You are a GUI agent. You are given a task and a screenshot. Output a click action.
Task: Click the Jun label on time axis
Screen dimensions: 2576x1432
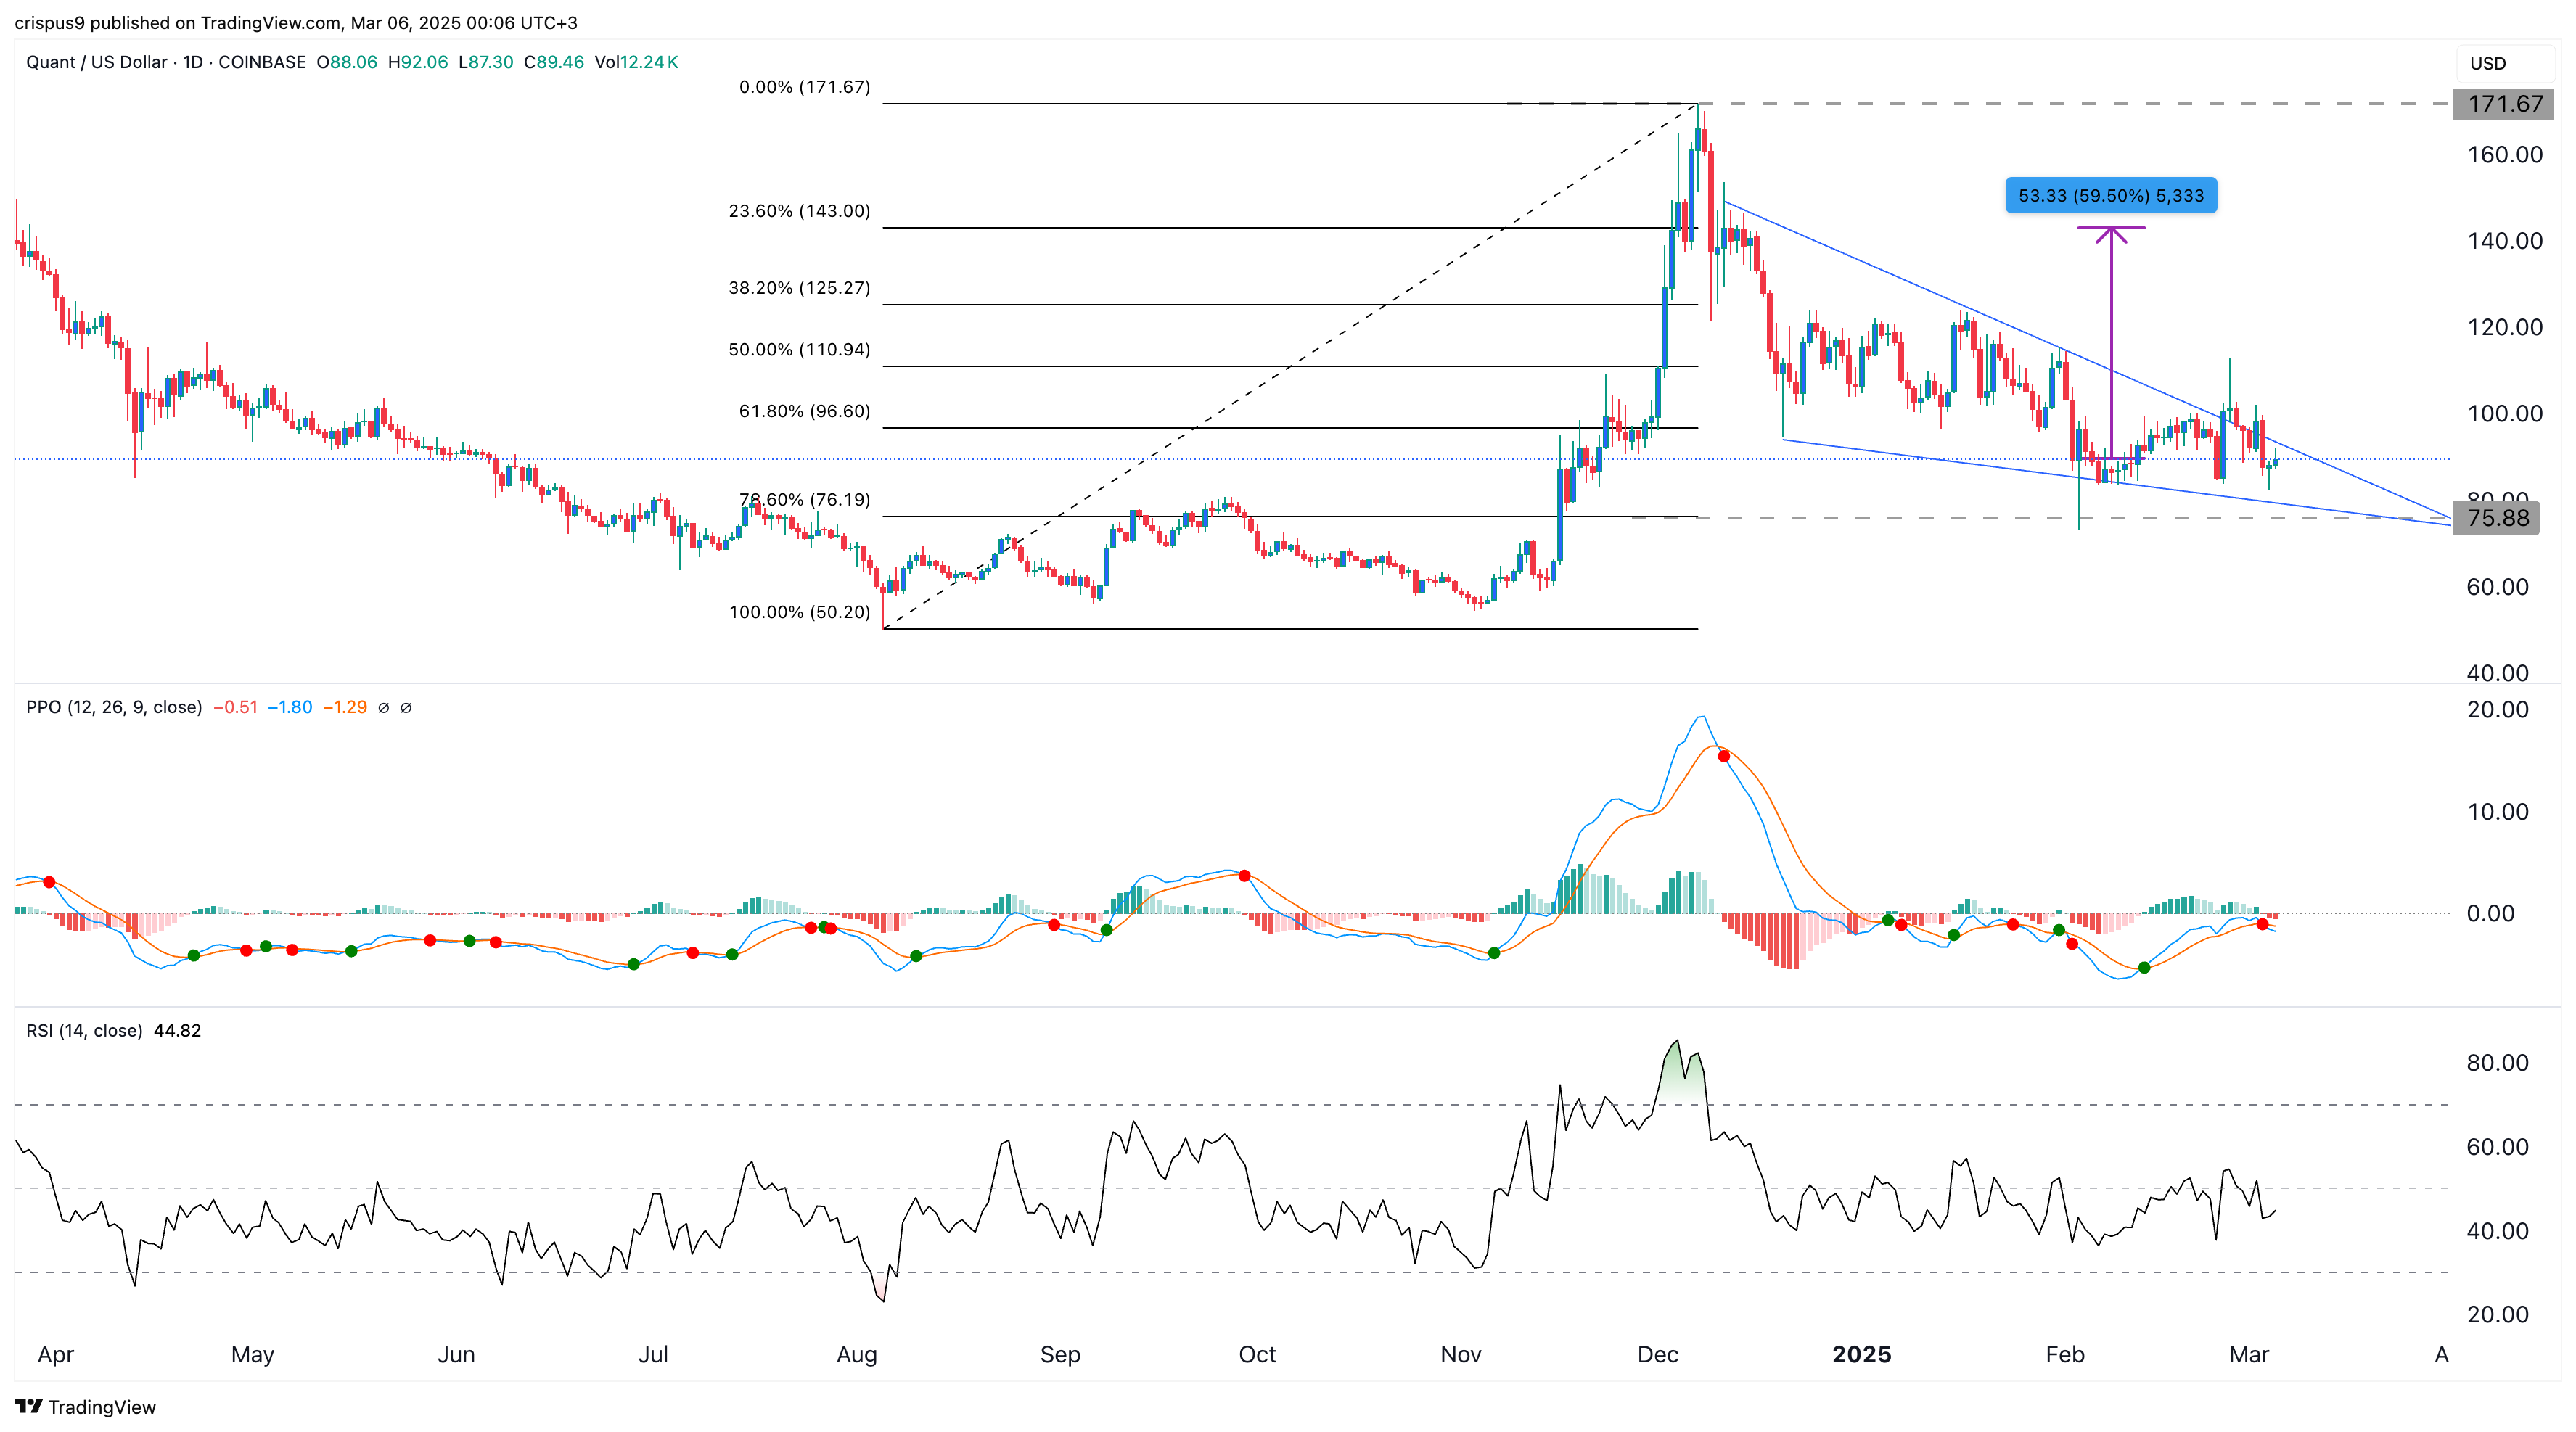point(456,1354)
